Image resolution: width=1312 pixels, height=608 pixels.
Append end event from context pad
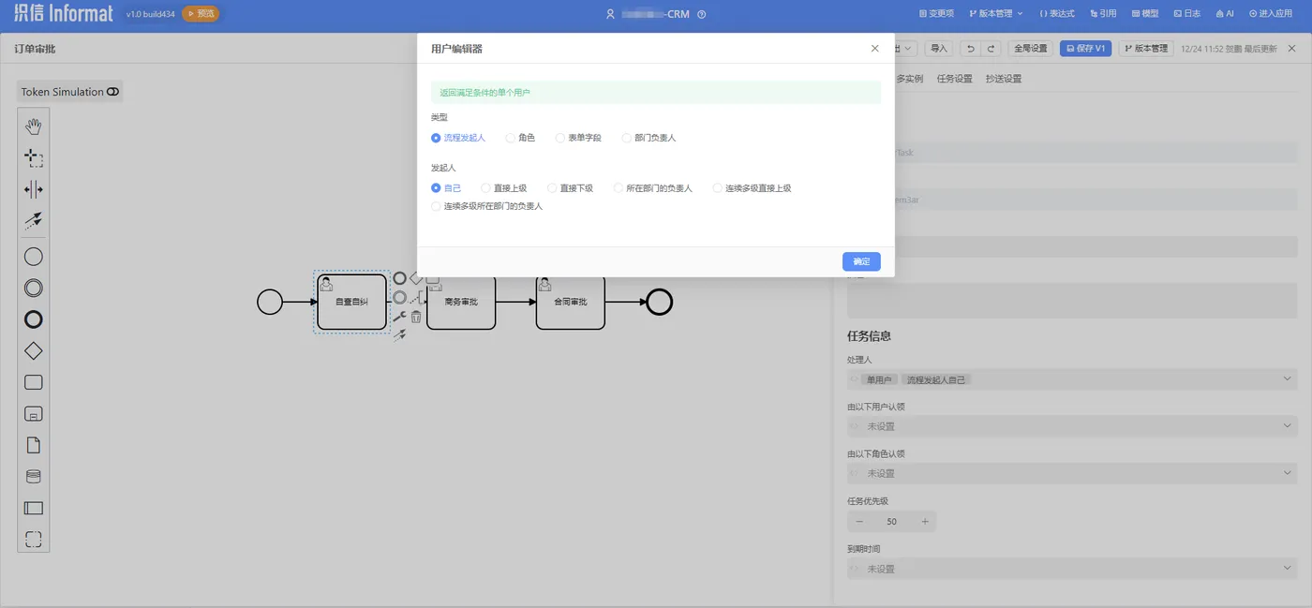coord(400,278)
